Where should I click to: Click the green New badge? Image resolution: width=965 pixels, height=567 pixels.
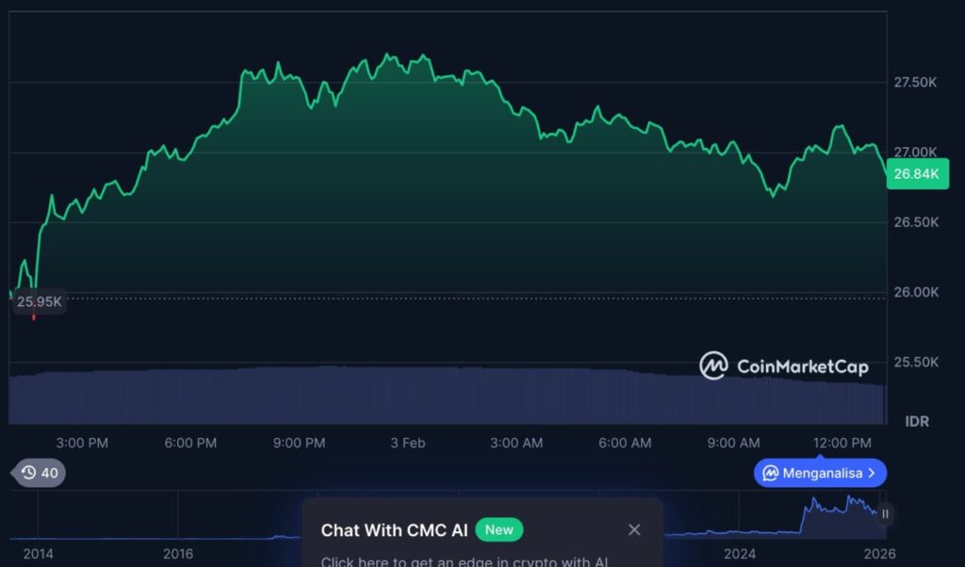pyautogui.click(x=499, y=530)
